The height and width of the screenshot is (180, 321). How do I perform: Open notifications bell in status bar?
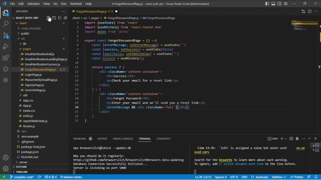tap(315, 177)
